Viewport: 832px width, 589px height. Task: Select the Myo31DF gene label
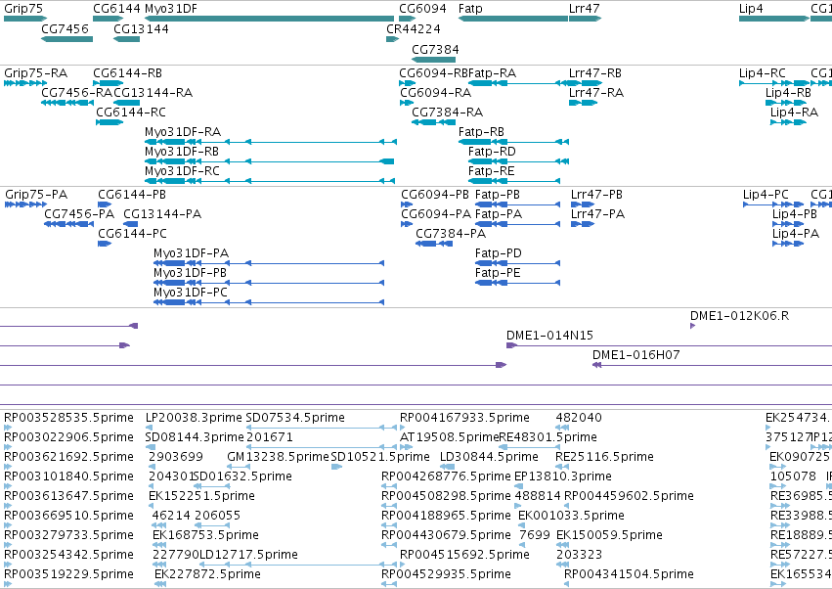(x=171, y=9)
